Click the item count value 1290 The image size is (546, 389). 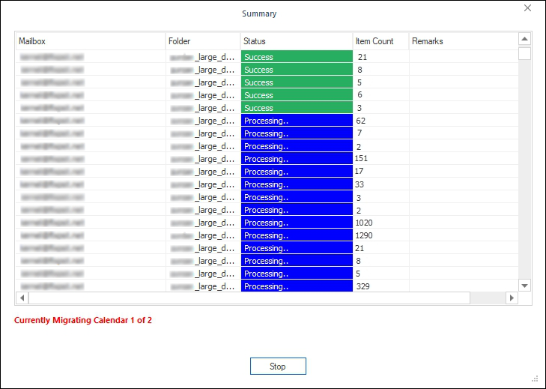(363, 235)
